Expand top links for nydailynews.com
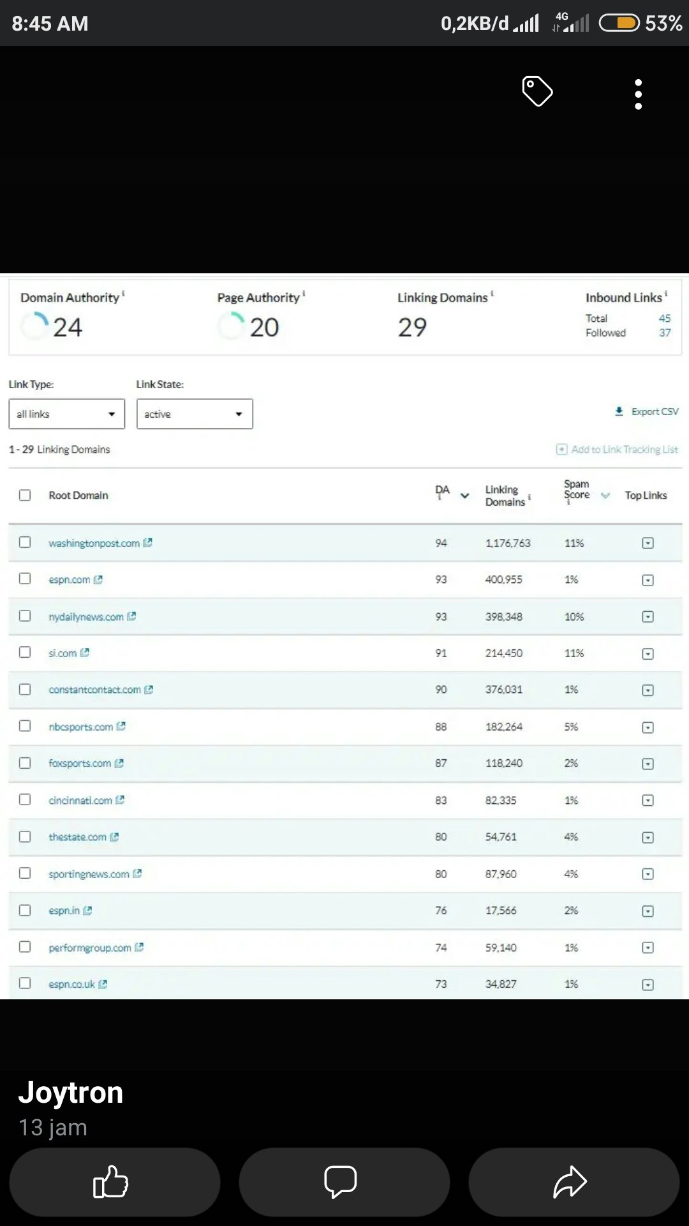Viewport: 689px width, 1226px height. click(648, 617)
